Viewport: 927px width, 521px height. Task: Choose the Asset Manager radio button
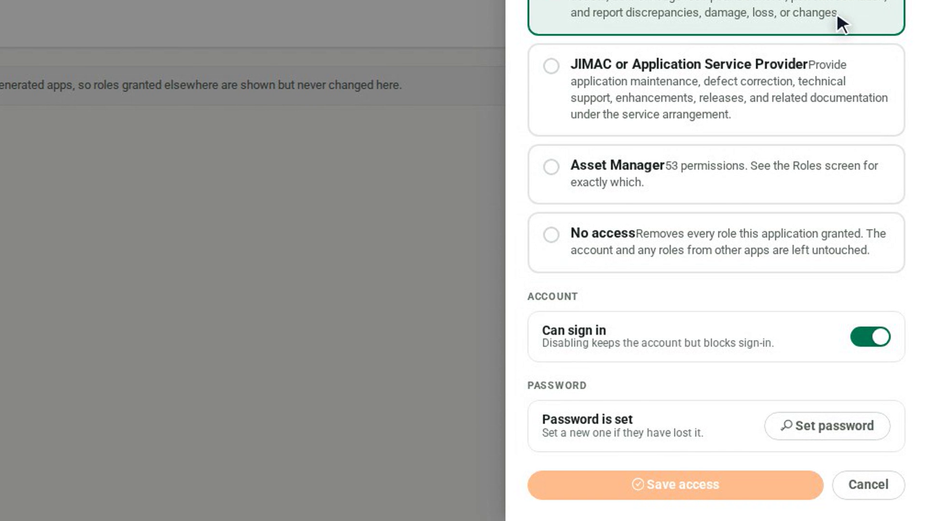551,167
